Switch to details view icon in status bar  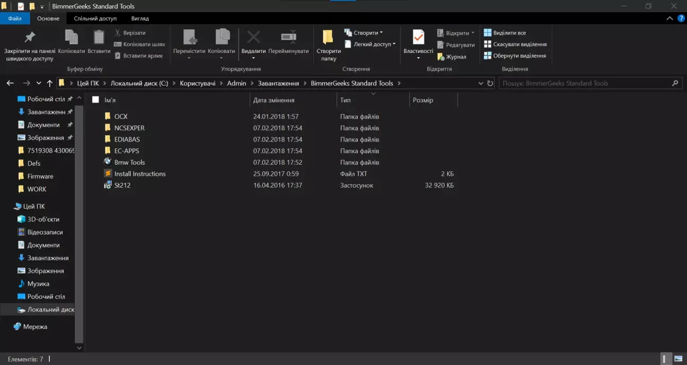click(664, 359)
